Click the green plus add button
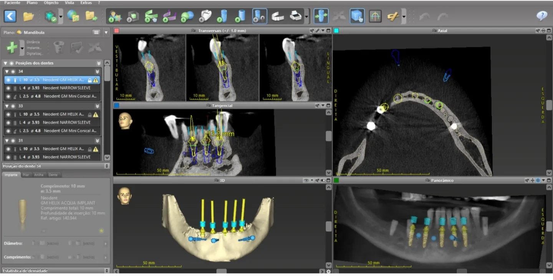 (12, 47)
